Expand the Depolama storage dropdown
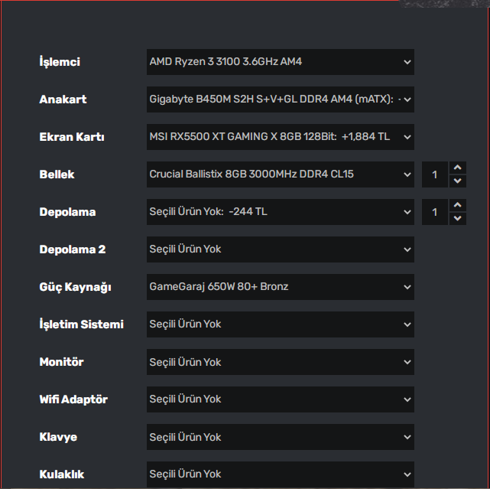The width and height of the screenshot is (490, 489). coord(280,212)
